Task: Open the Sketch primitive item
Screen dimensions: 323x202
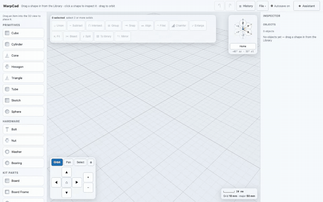Action: click(x=23, y=100)
